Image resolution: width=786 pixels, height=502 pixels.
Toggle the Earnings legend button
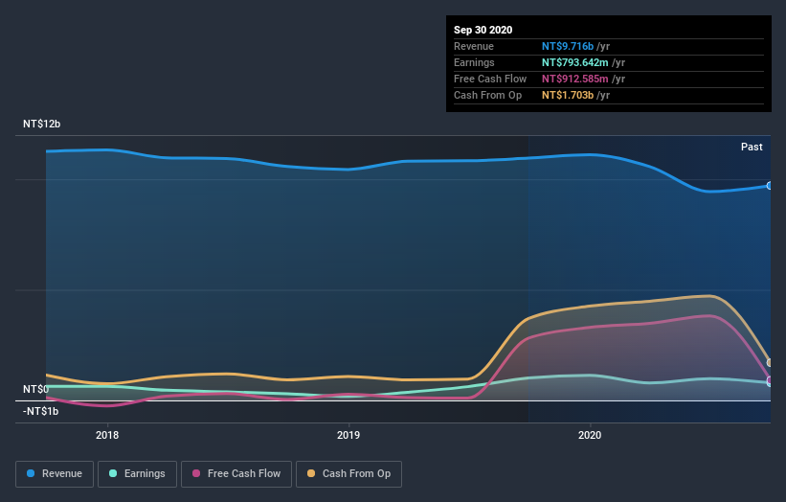pos(137,474)
